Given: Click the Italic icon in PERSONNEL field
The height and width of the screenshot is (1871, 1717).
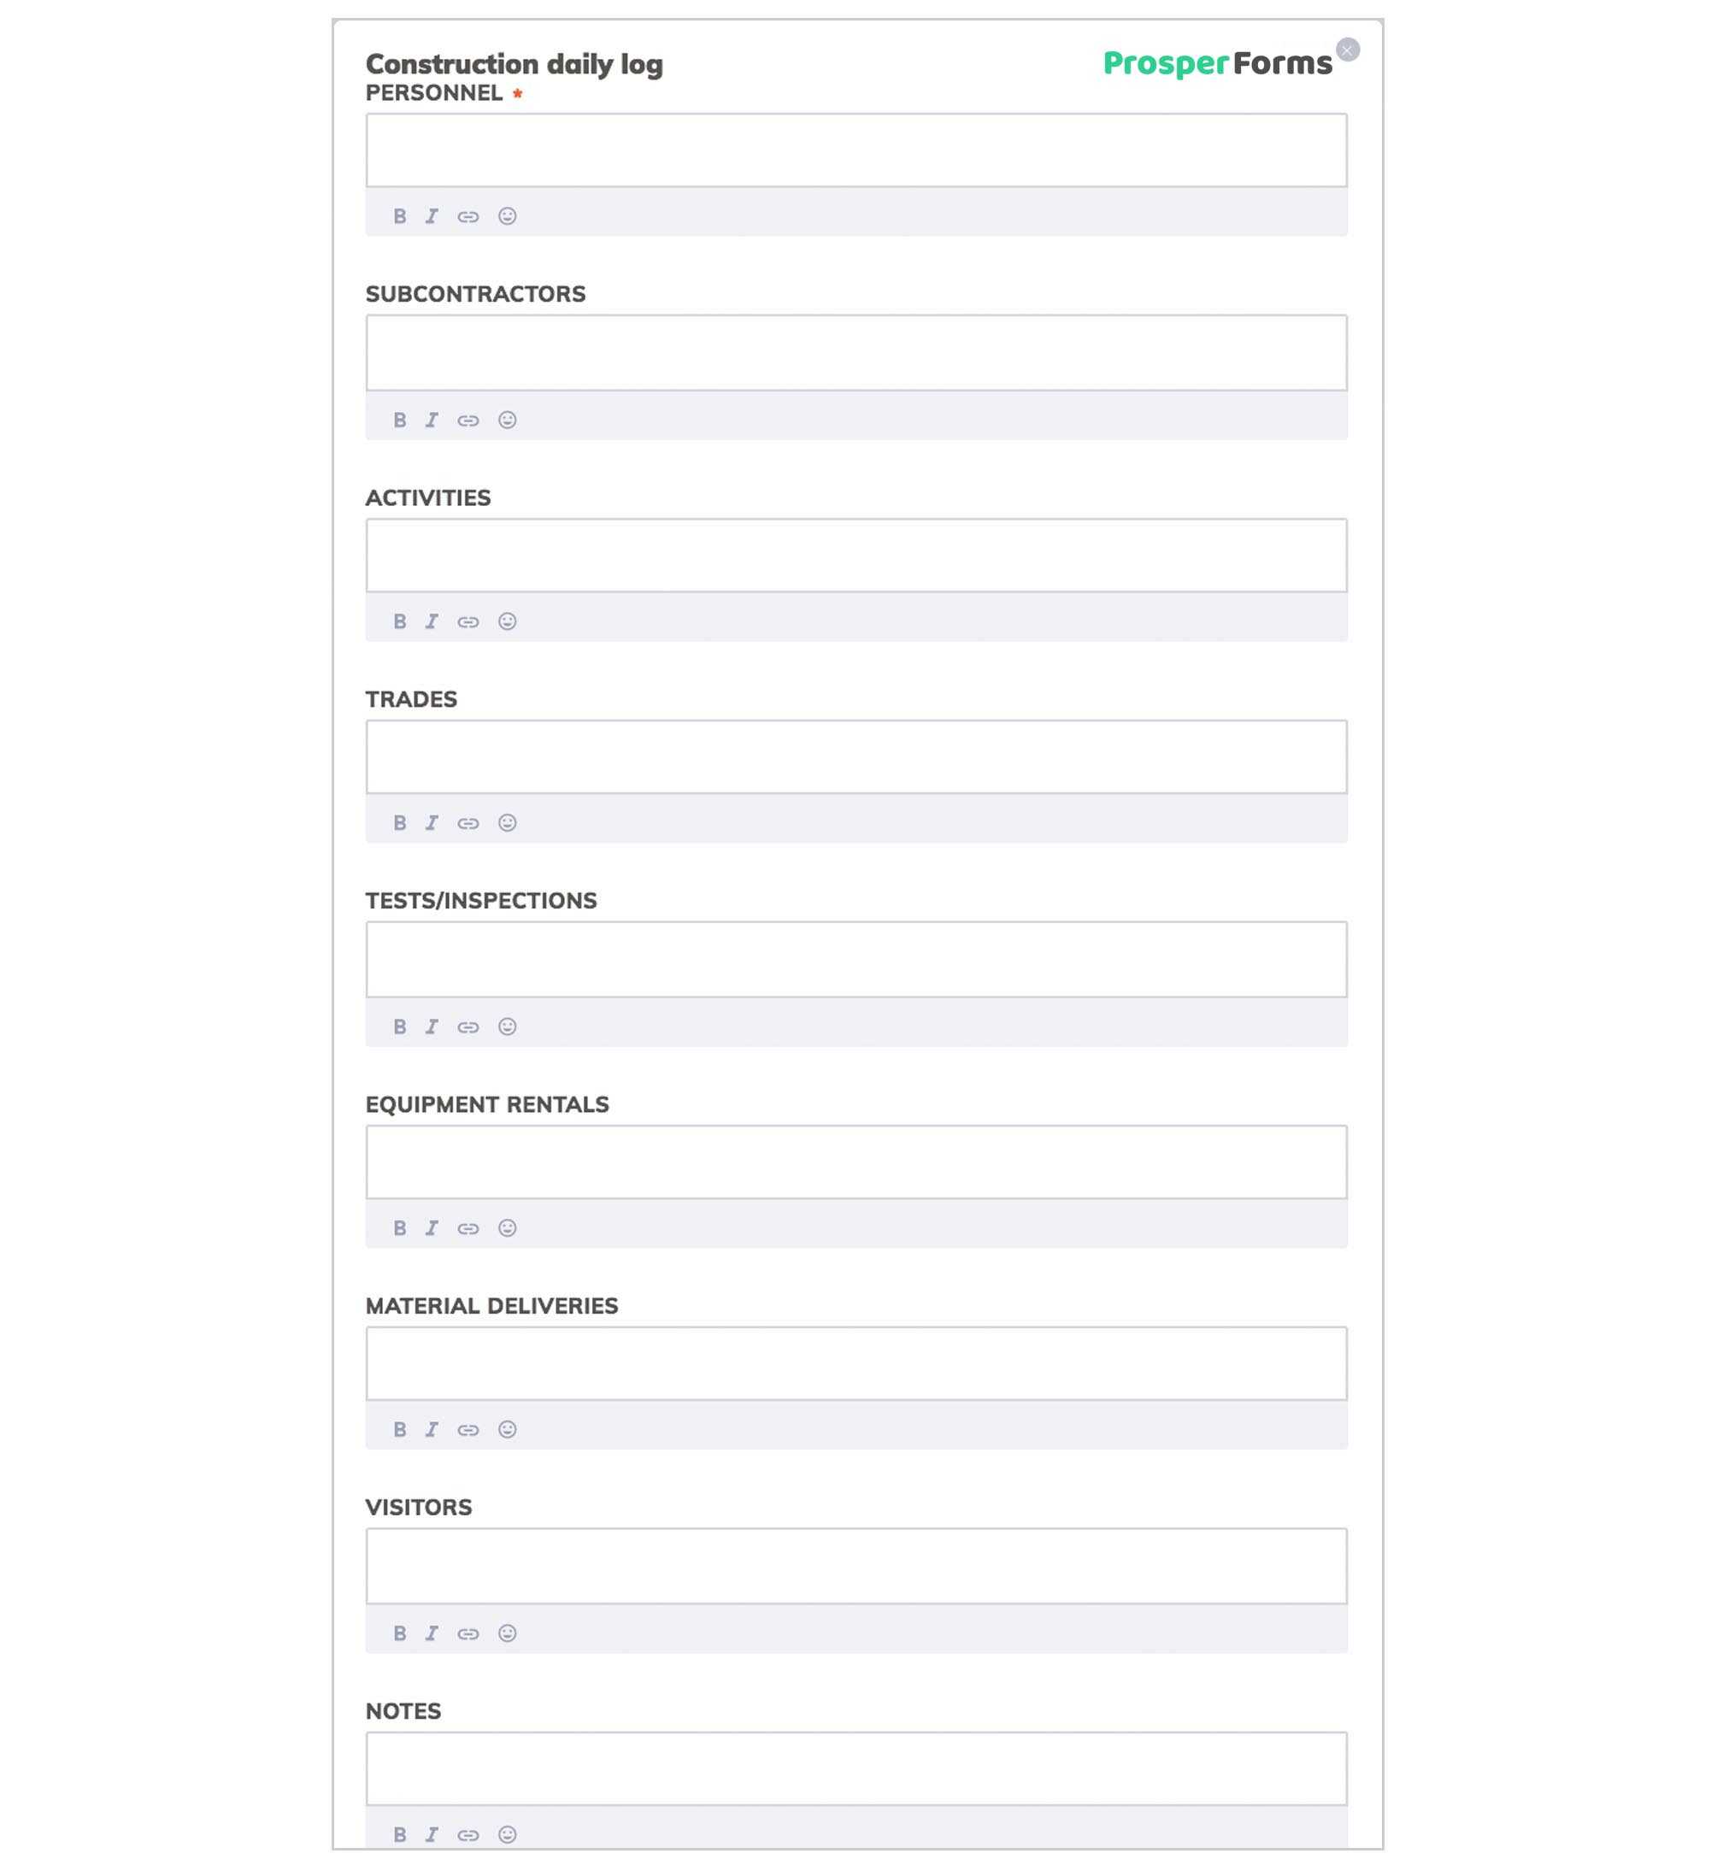Looking at the screenshot, I should 432,215.
